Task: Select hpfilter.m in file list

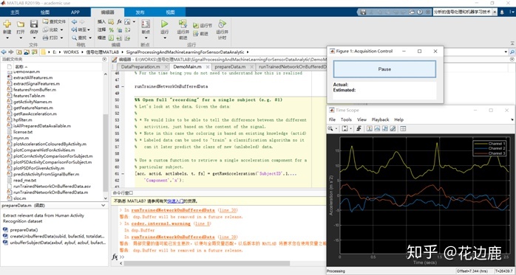Action: [23, 119]
